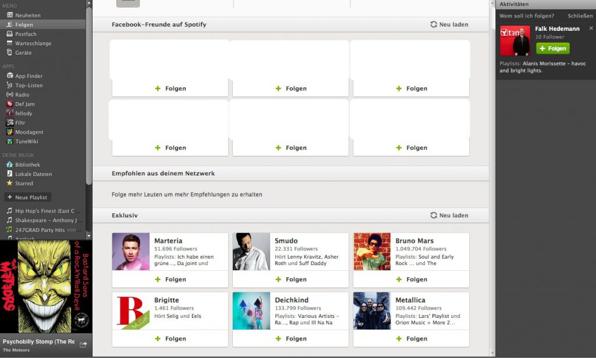Follow Falk Hedemann with green Folgen button
596x358 pixels.
tap(552, 48)
